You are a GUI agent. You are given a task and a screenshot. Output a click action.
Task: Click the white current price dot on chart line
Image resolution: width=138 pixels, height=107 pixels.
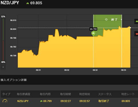point(130,28)
